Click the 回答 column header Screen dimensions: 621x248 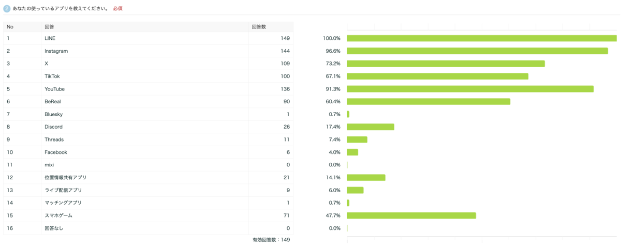coord(49,27)
